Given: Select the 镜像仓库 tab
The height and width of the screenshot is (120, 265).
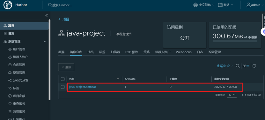Looking at the screenshot, I should 76,52.
